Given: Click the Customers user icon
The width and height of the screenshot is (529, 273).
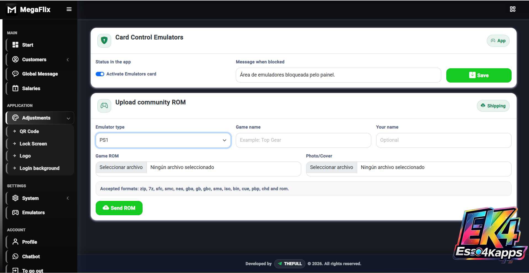Looking at the screenshot, I should click(x=15, y=59).
